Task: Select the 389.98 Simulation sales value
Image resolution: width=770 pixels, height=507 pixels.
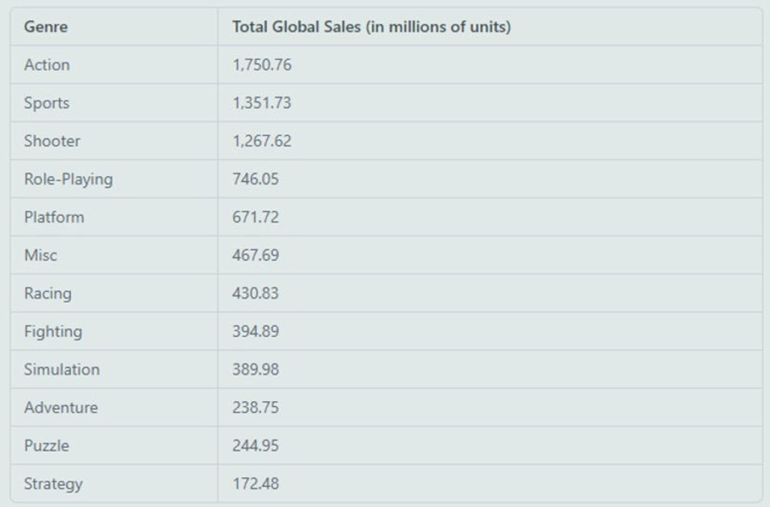Action: tap(256, 369)
